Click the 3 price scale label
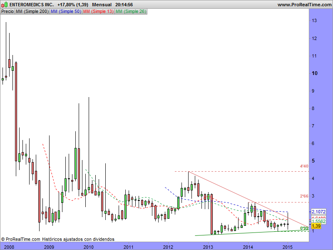This screenshot has height=250, width=333. [313, 196]
